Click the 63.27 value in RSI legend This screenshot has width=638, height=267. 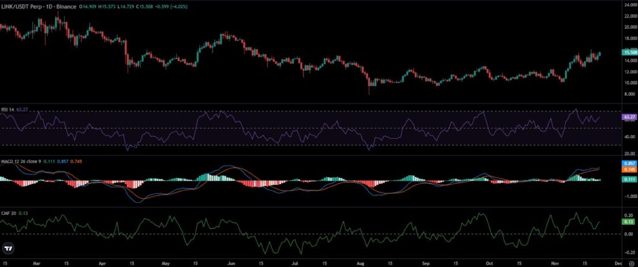21,110
